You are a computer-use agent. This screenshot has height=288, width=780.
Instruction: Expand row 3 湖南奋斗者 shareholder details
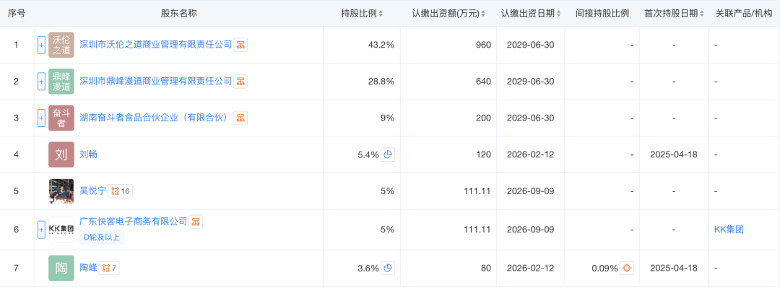coord(41,118)
